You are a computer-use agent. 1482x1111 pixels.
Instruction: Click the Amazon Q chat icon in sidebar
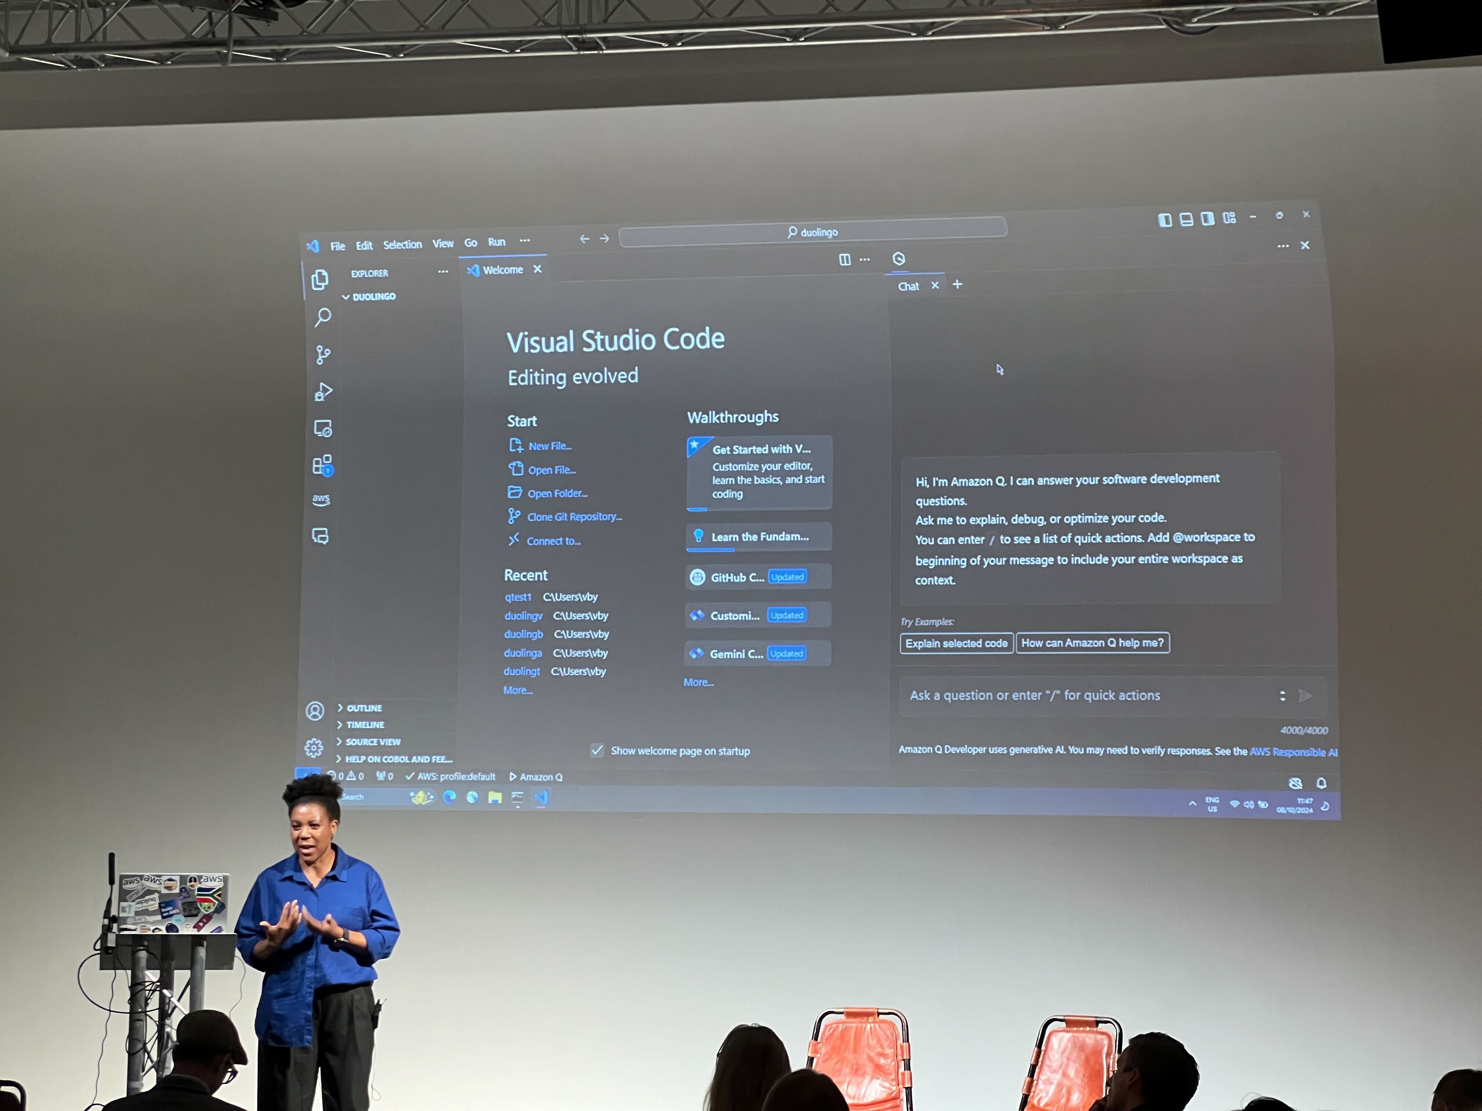325,536
